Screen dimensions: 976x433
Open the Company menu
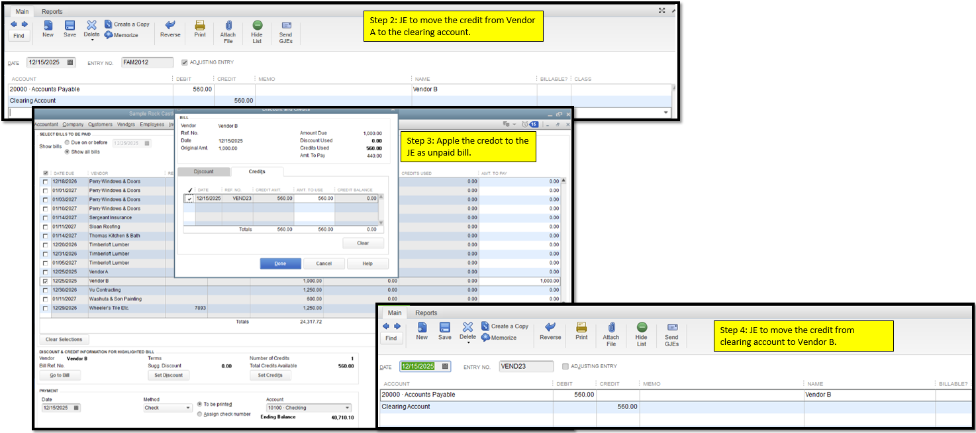(73, 124)
